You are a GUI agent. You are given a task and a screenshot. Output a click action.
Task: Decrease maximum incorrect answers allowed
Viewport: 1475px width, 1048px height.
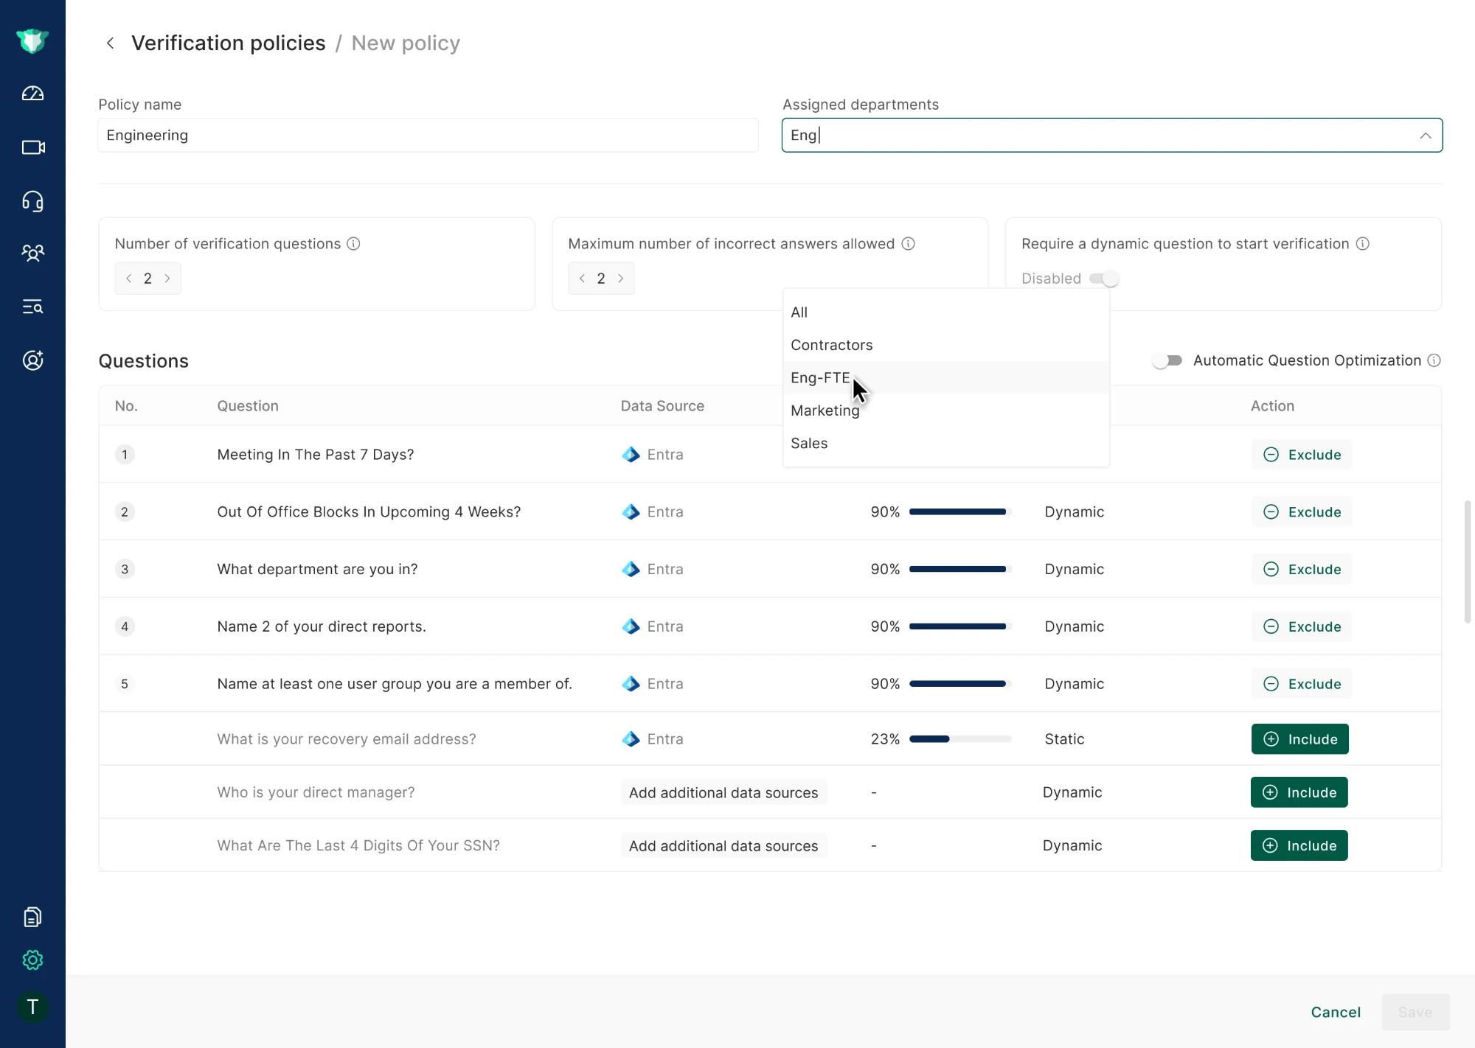[583, 279]
